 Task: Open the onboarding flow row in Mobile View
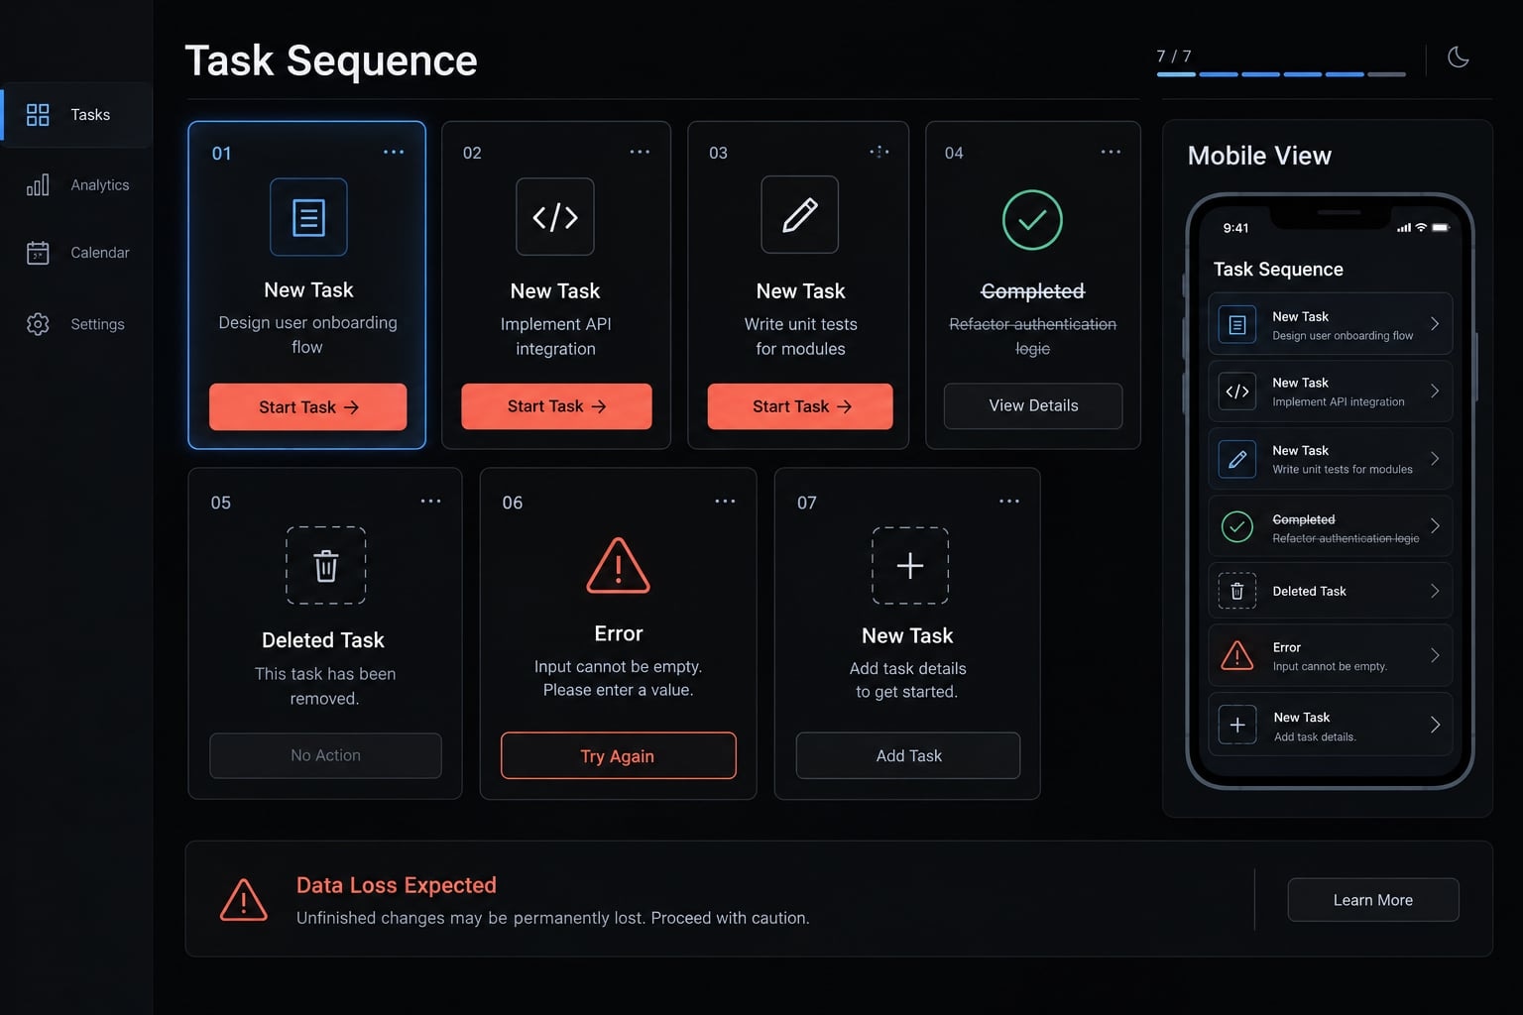(1331, 324)
